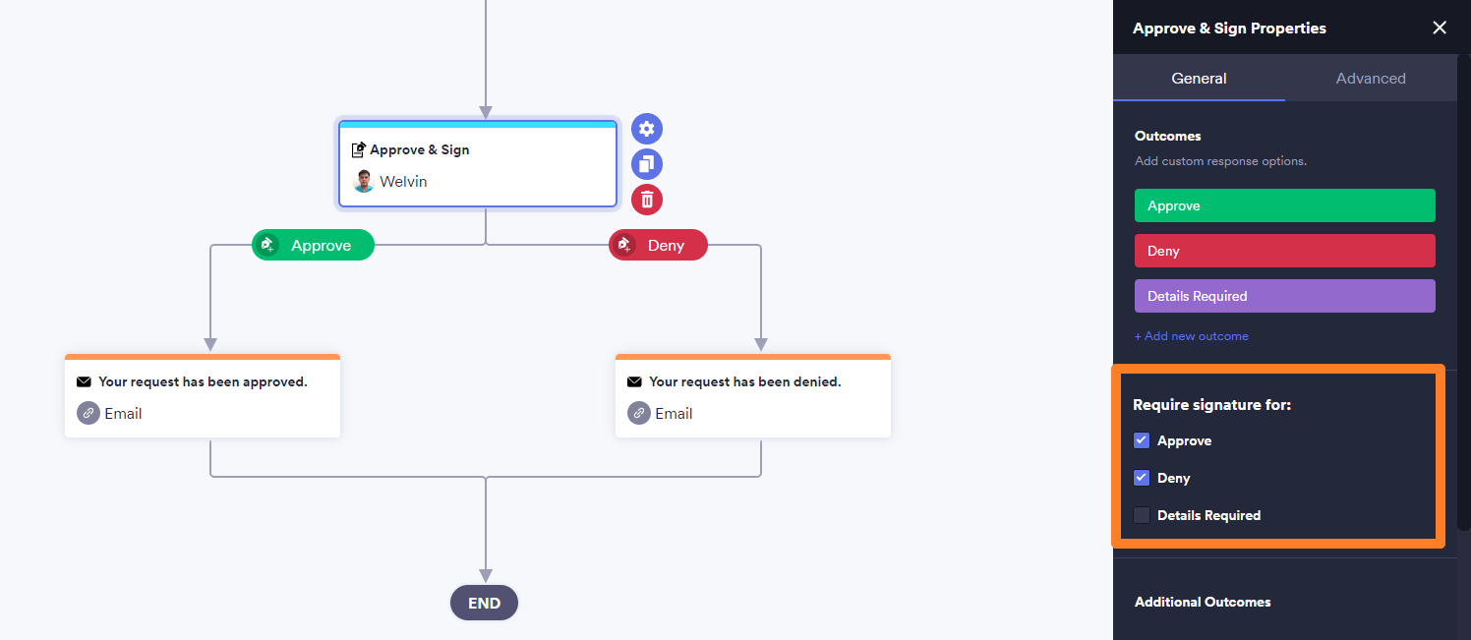This screenshot has width=1471, height=640.
Task: Close the Approve & Sign Properties panel
Action: 1440,28
